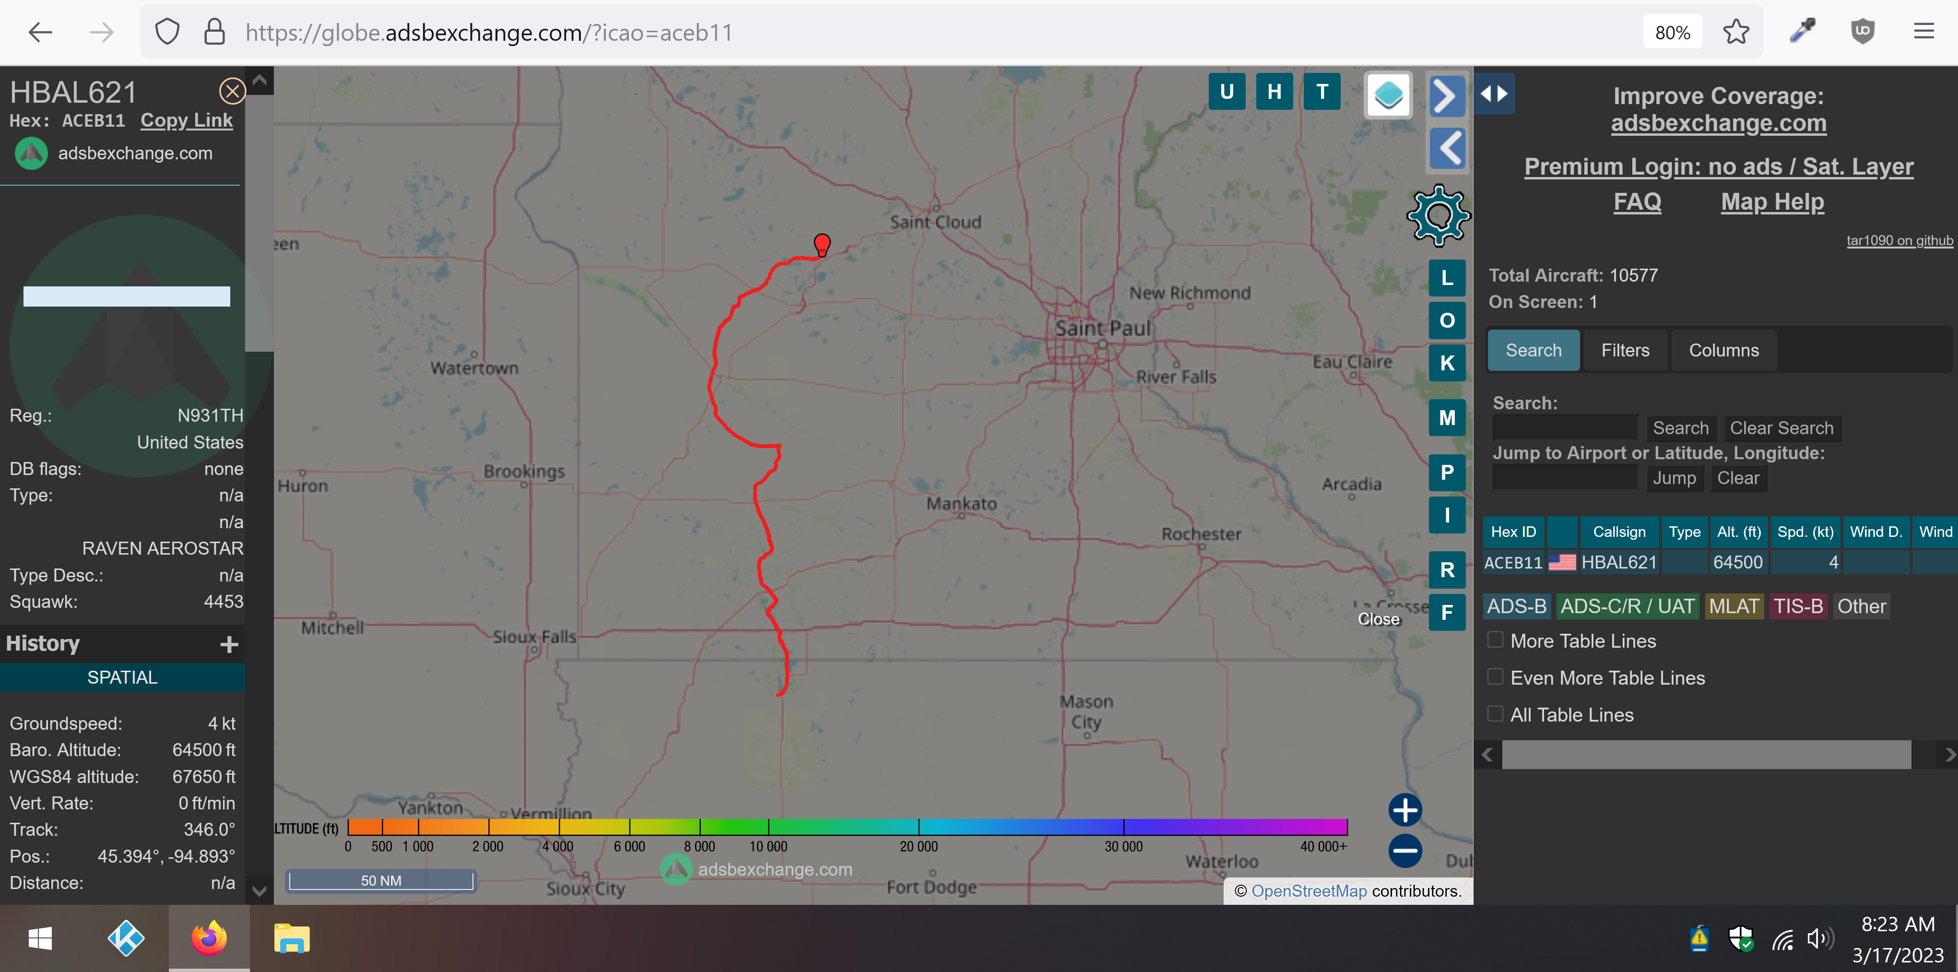Click table horizontal scroll left arrow
The height and width of the screenshot is (972, 1958).
coord(1487,755)
